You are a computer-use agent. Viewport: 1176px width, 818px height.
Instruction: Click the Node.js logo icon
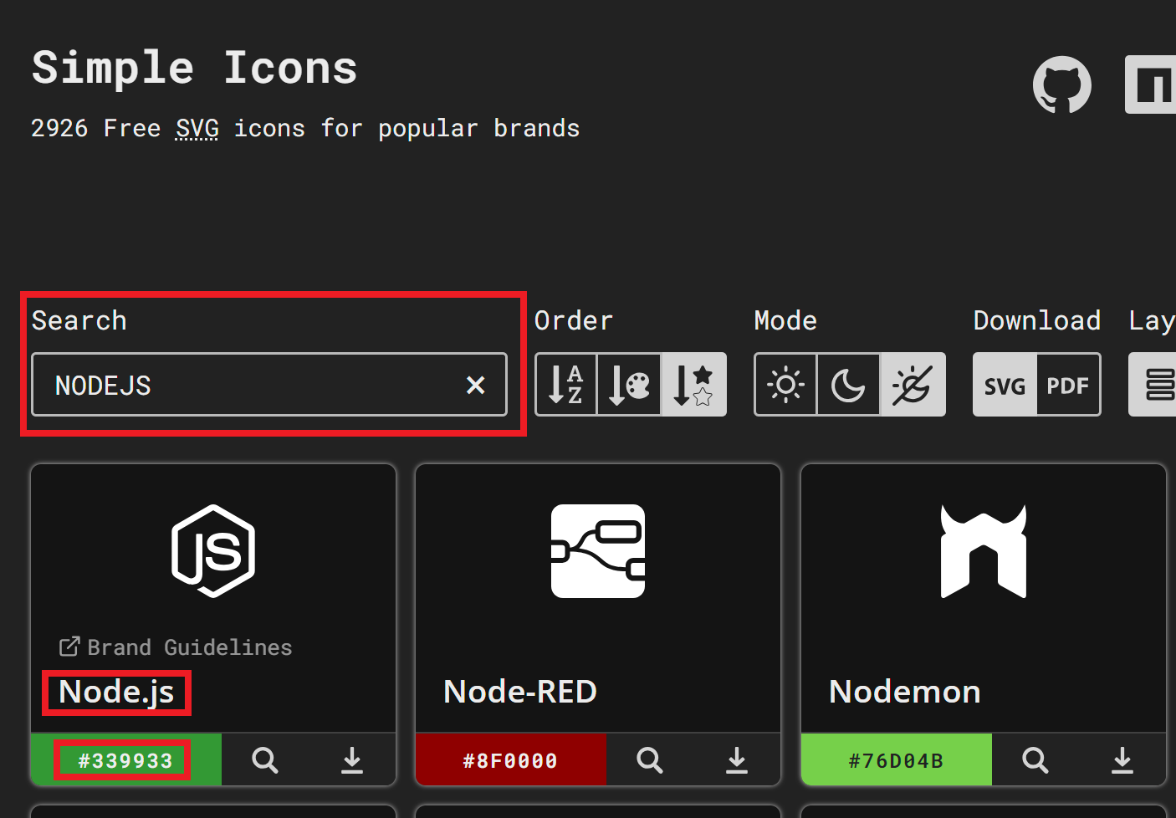213,551
